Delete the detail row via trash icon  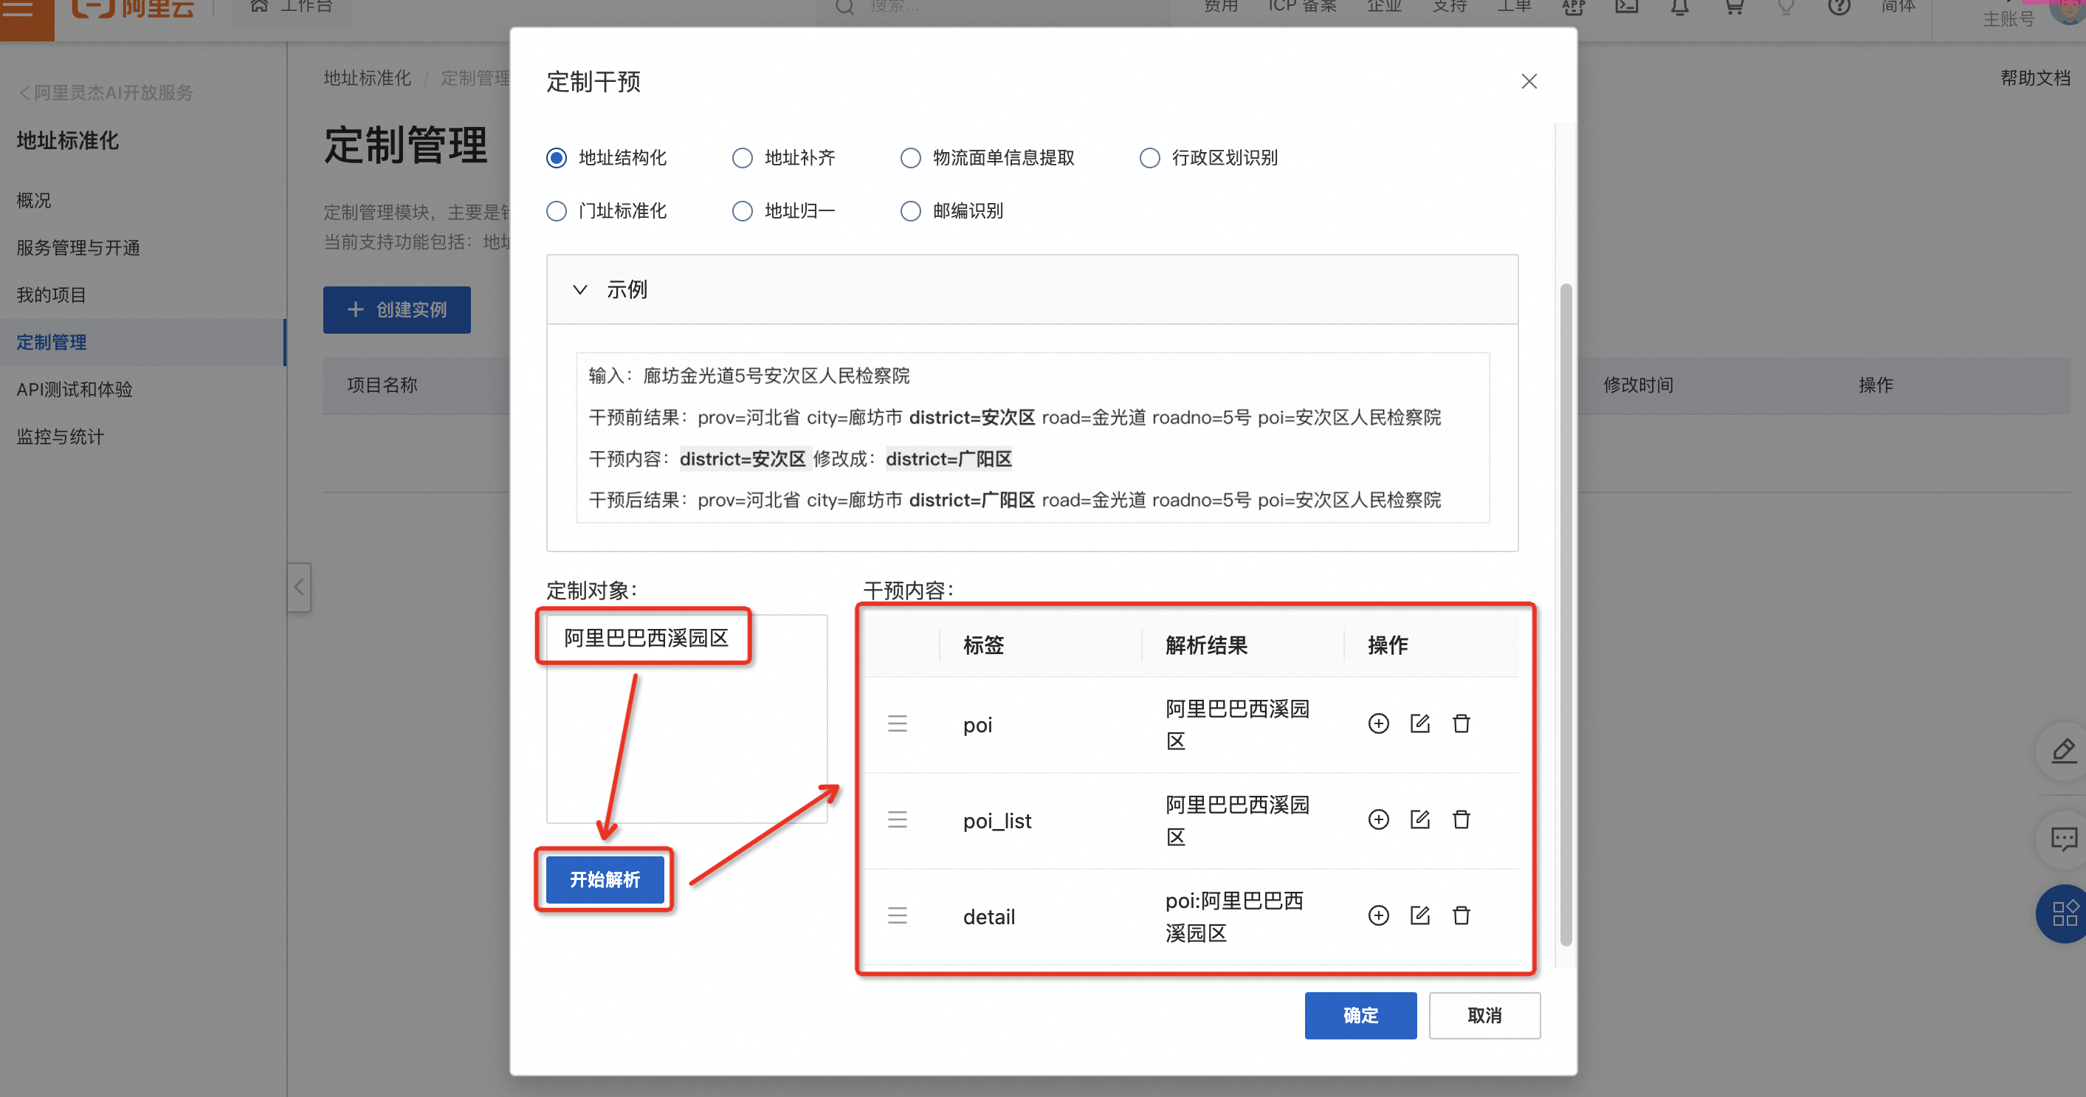tap(1461, 915)
